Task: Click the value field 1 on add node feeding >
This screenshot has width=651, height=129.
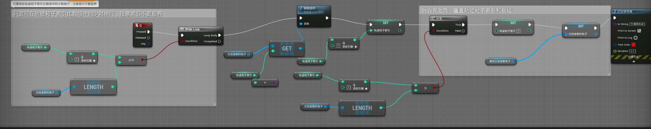Action: pos(348,88)
